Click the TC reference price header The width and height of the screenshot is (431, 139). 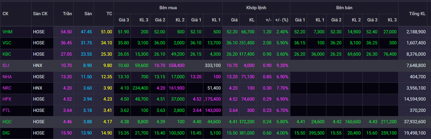pos(109,14)
